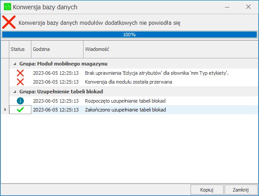Close dialog with the Zamknij button
This screenshot has width=259, height=196.
pyautogui.click(x=241, y=190)
